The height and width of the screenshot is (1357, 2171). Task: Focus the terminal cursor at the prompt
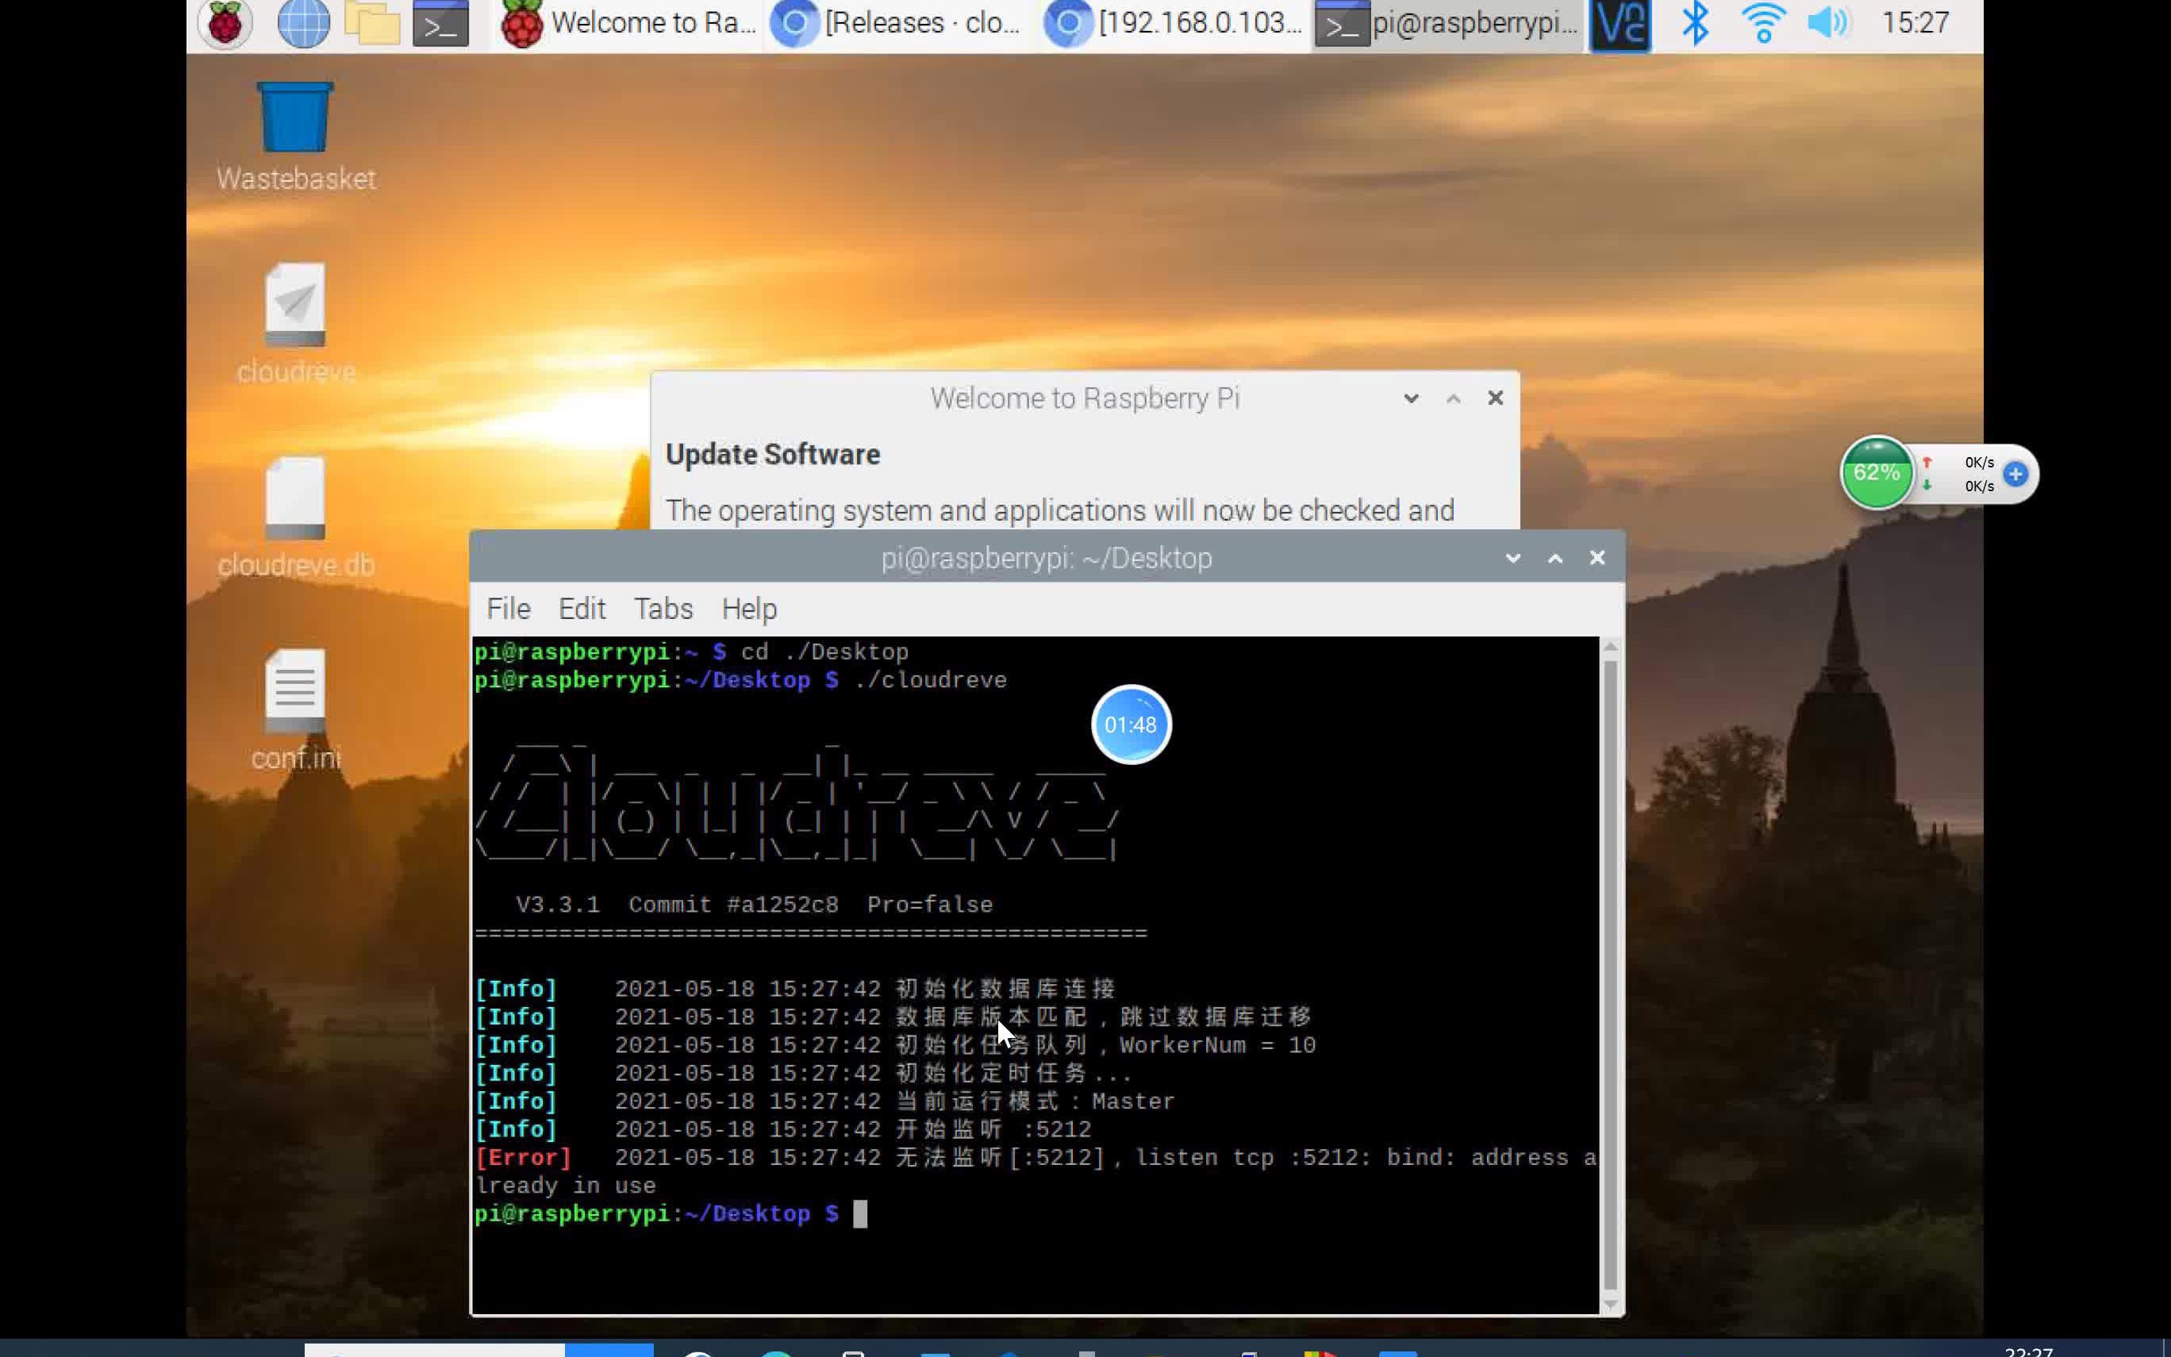(859, 1214)
